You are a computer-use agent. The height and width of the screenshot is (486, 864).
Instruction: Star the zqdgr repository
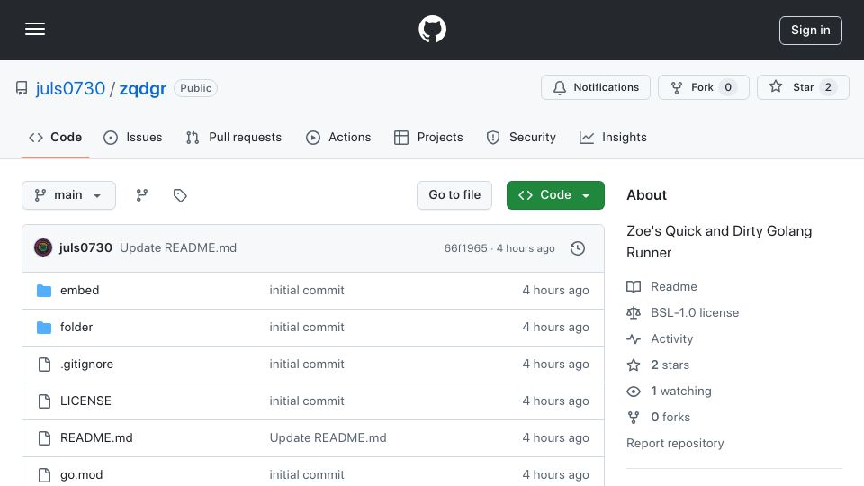point(803,87)
